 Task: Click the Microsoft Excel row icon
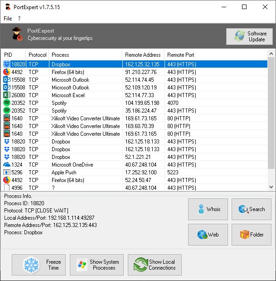point(7,95)
